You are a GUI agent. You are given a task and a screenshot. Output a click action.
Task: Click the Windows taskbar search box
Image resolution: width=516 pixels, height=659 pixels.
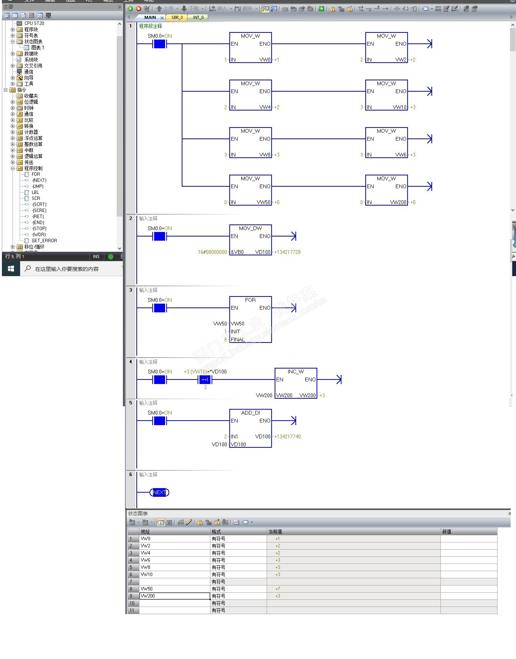(71, 269)
